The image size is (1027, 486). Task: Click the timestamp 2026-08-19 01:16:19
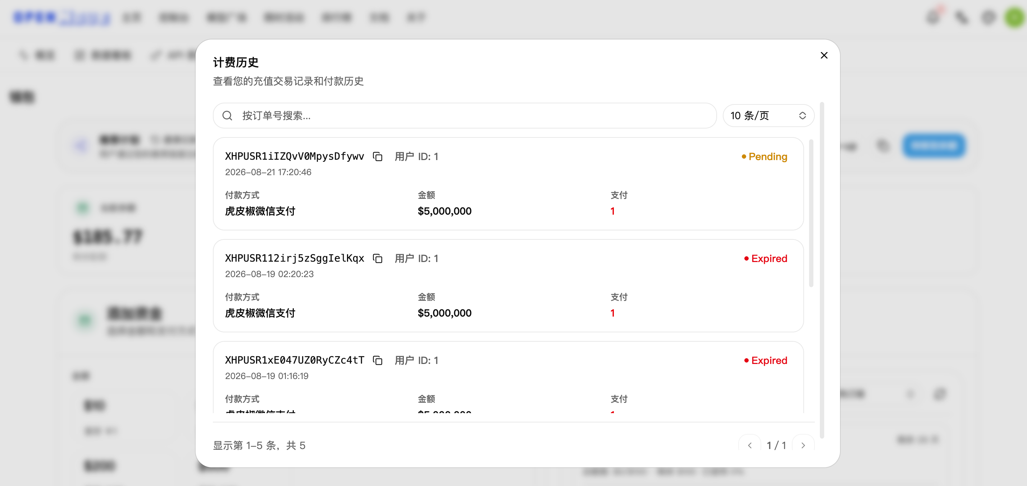tap(266, 376)
